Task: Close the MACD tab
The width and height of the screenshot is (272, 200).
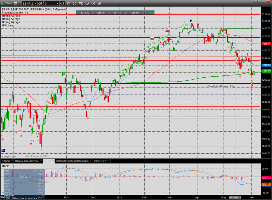Action: pos(53,160)
